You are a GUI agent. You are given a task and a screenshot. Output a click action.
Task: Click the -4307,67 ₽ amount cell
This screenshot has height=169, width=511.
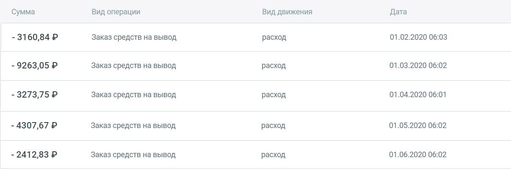tap(34, 125)
